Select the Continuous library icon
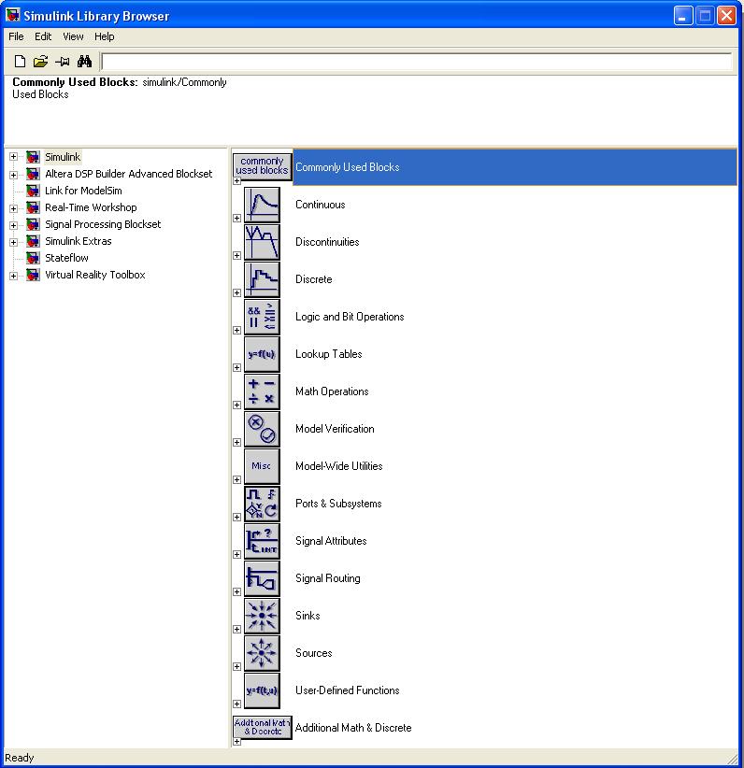 click(x=262, y=205)
